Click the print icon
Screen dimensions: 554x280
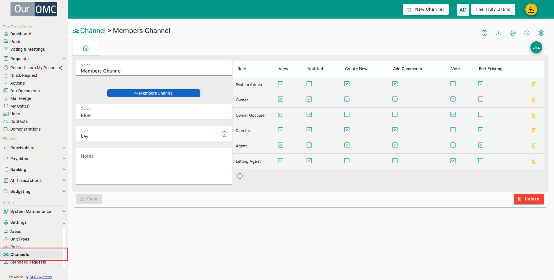pyautogui.click(x=513, y=33)
